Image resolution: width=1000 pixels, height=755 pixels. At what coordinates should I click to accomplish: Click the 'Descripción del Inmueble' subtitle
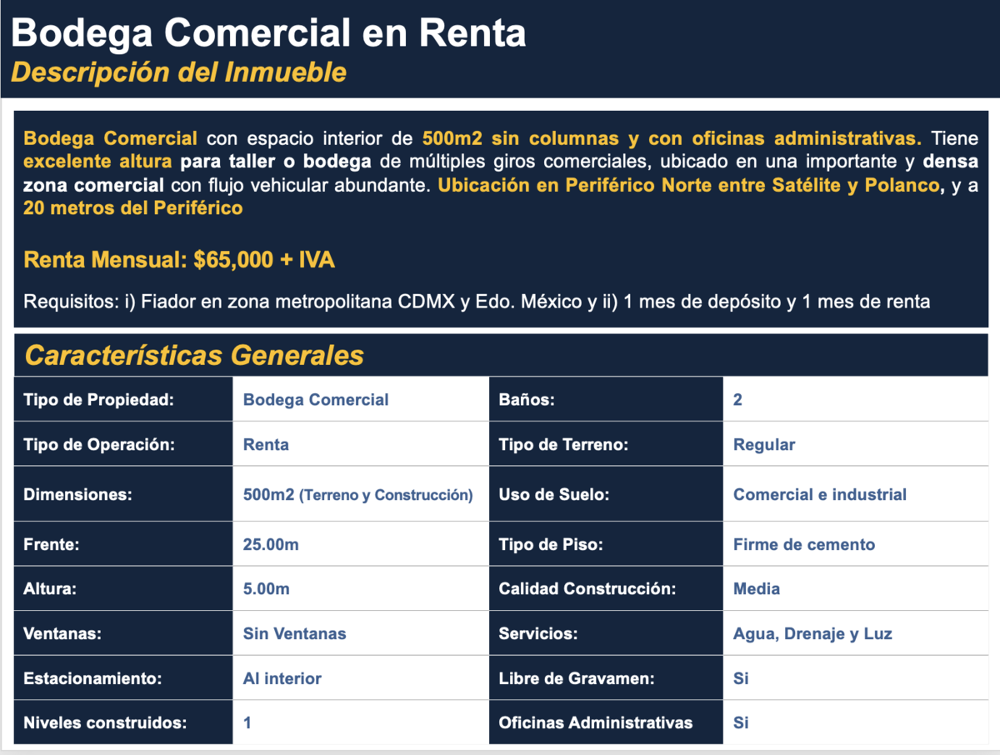point(178,72)
